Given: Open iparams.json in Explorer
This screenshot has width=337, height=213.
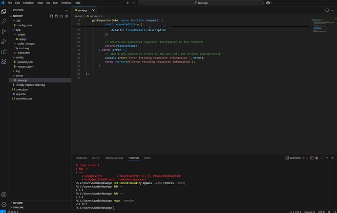Looking at the screenshot, I should pyautogui.click(x=40, y=62).
